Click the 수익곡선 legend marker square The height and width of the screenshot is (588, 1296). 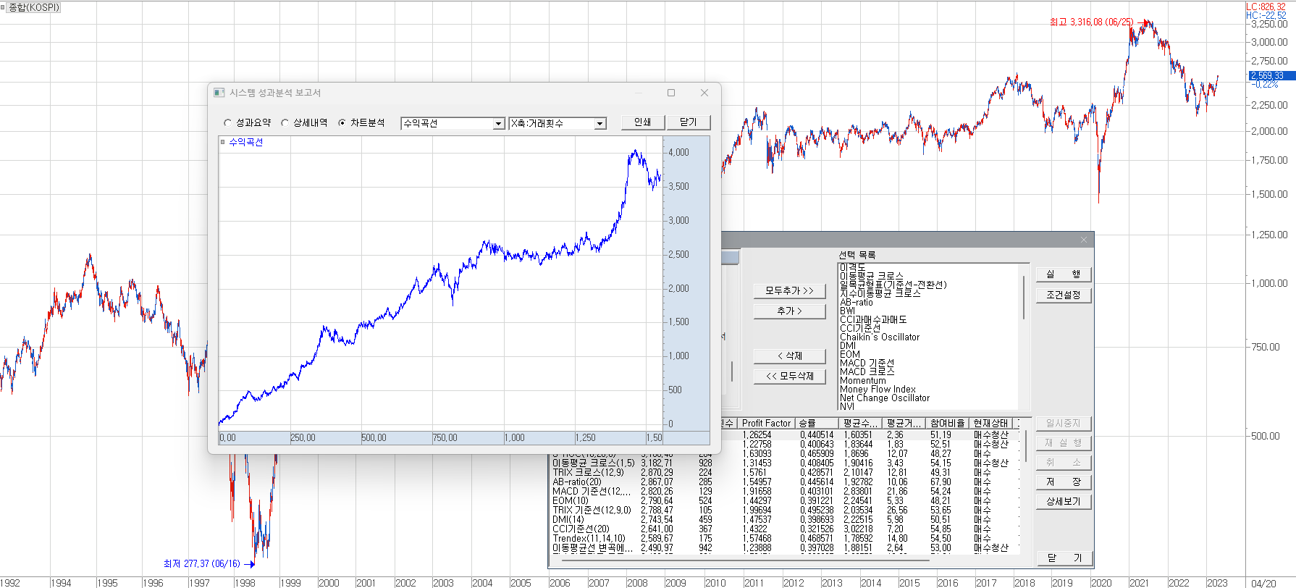223,142
